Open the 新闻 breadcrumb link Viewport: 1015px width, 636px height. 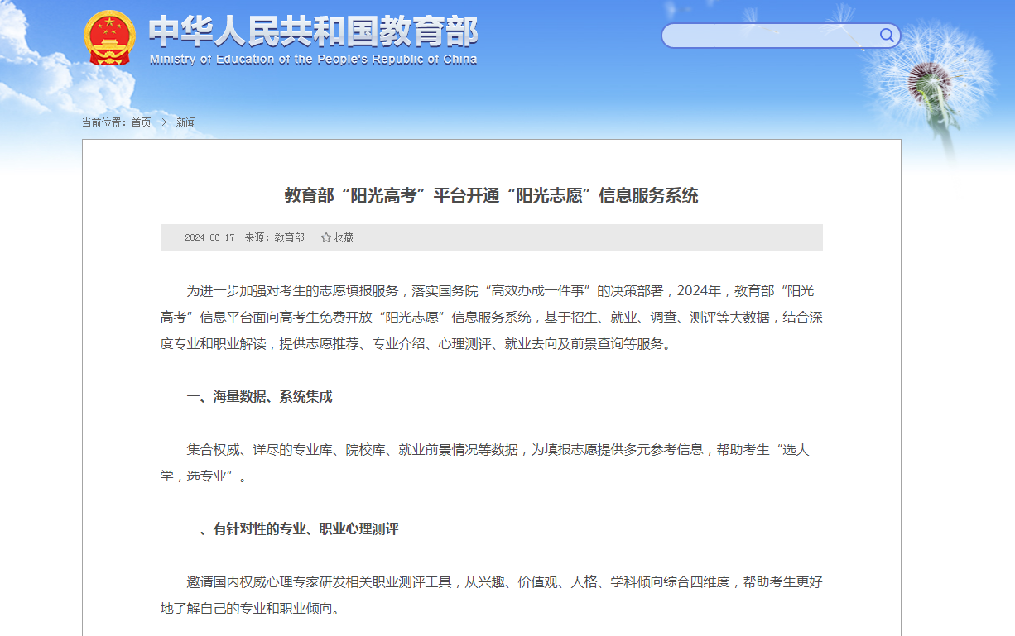185,122
